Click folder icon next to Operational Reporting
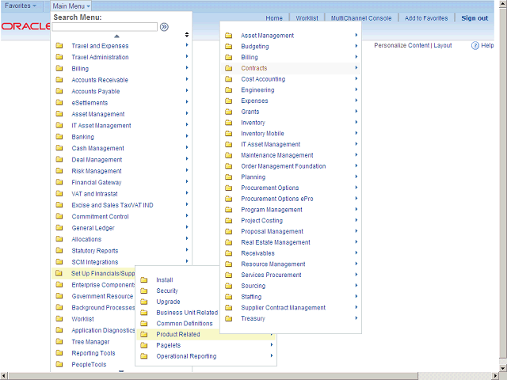 pos(143,356)
